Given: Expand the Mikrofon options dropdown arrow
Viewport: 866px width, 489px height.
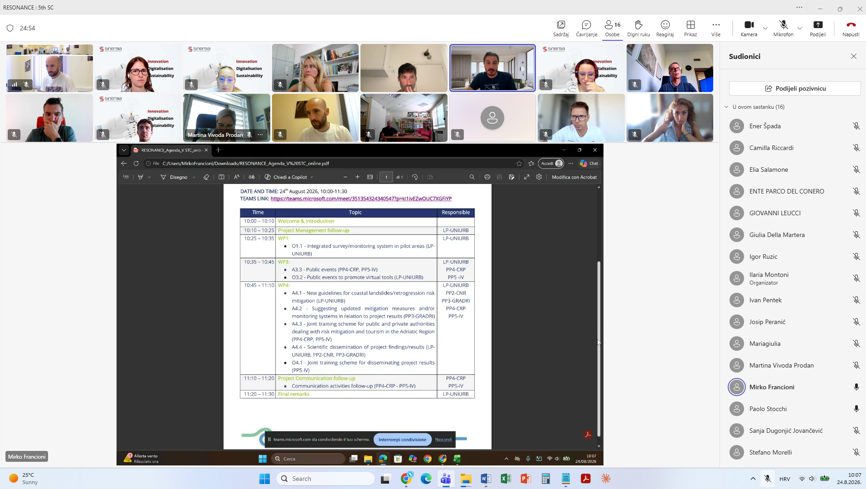Looking at the screenshot, I should [800, 28].
